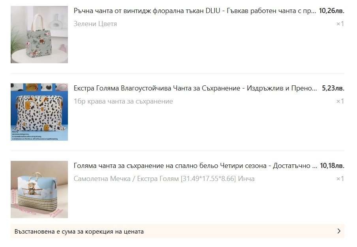This screenshot has height=247, width=357.
Task: Click the 5,23лв. price
Action: tap(333, 88)
